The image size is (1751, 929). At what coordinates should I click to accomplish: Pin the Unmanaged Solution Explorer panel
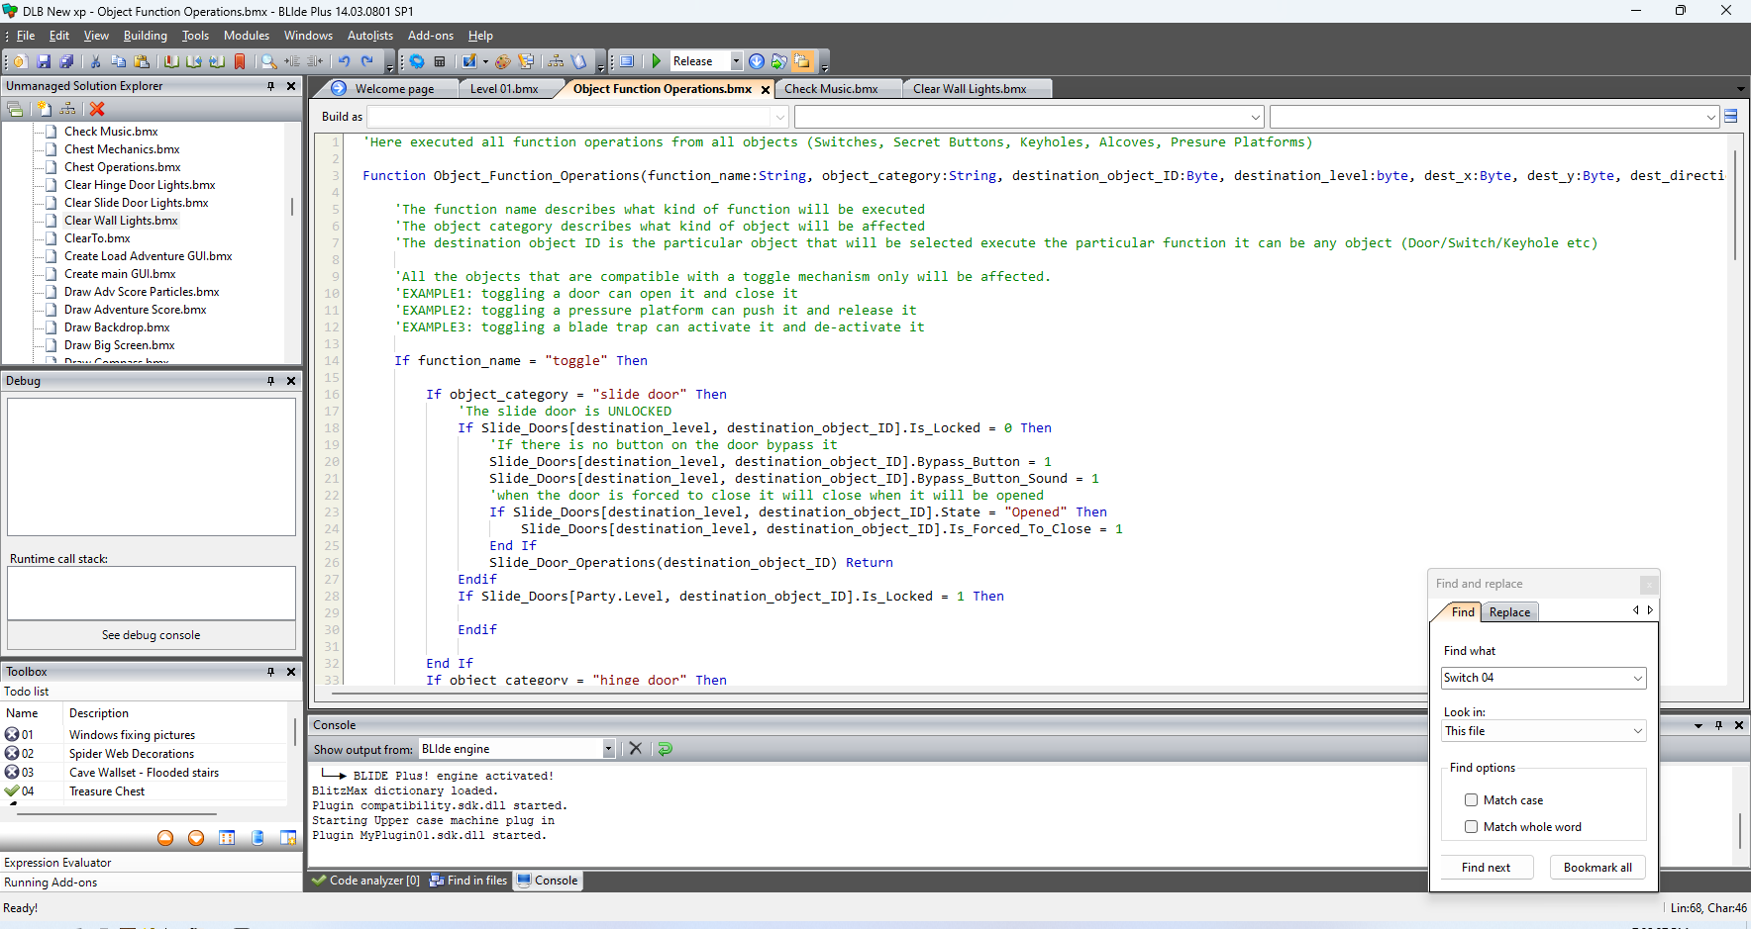pyautogui.click(x=270, y=86)
